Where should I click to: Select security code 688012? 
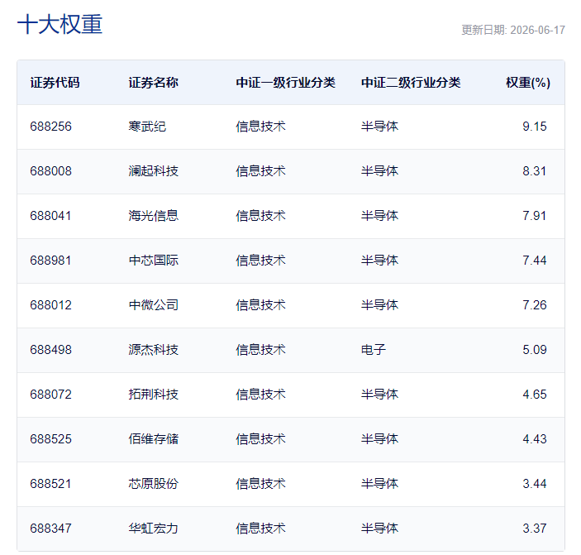pos(50,305)
